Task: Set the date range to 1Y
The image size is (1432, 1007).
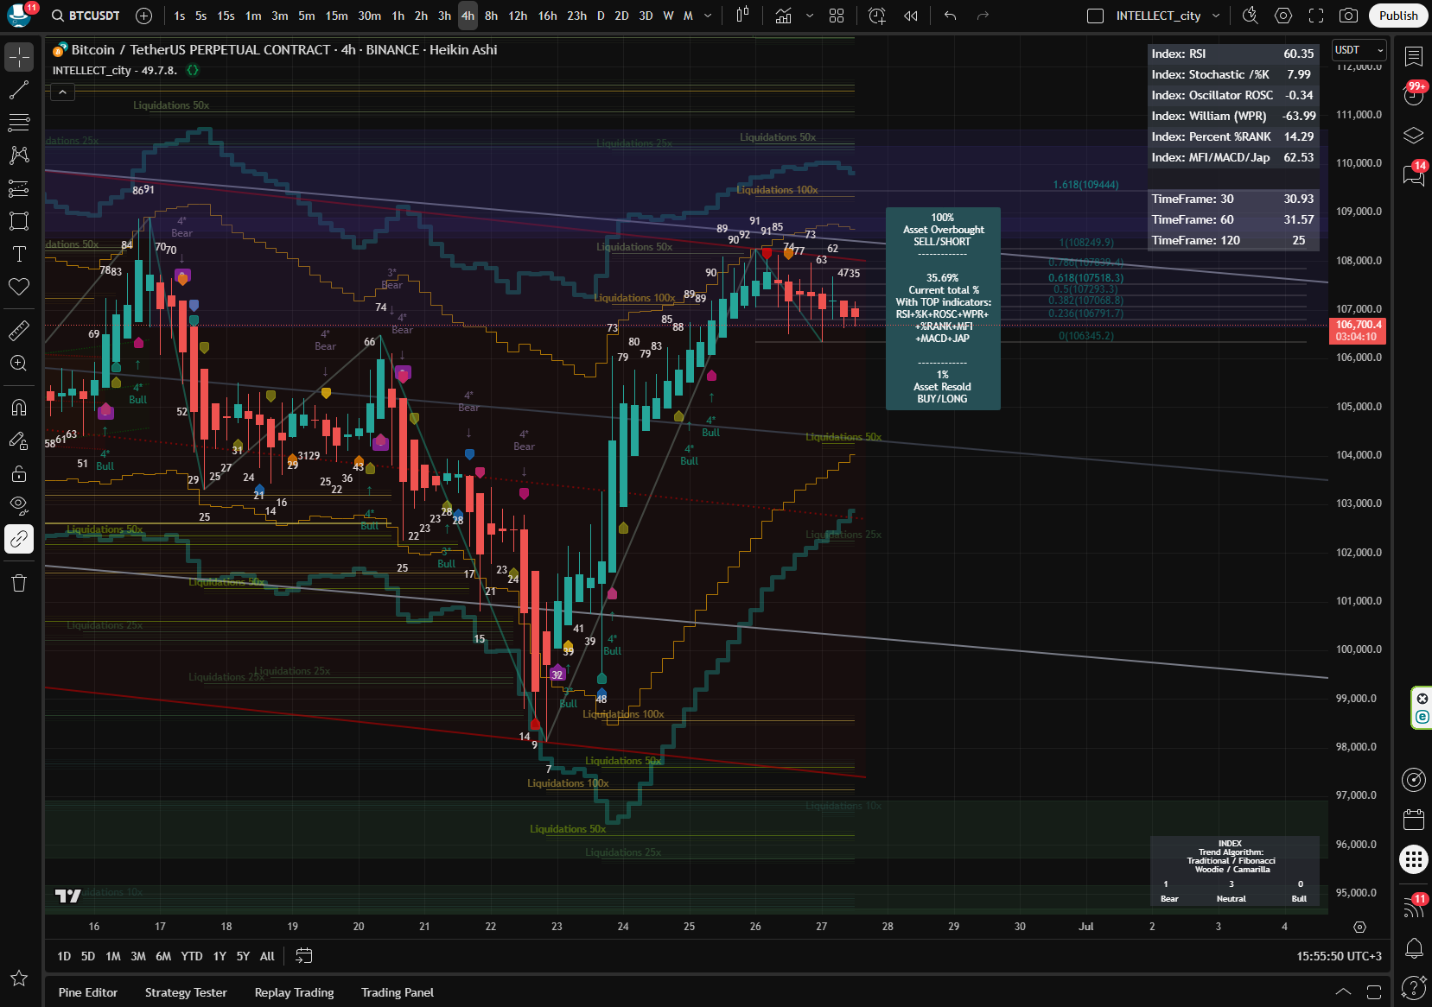Action: pyautogui.click(x=220, y=956)
